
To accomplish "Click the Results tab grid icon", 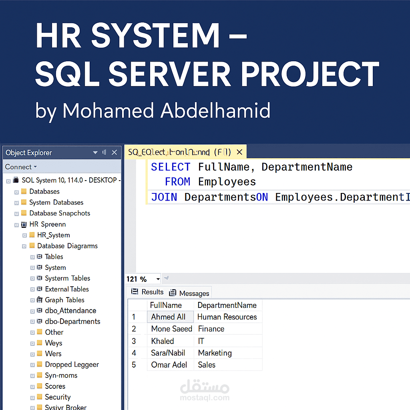I will click(x=135, y=291).
